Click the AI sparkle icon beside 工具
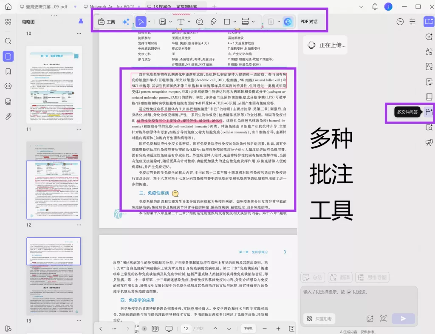This screenshot has height=334, width=435. [126, 22]
